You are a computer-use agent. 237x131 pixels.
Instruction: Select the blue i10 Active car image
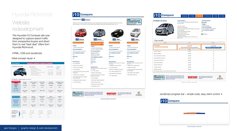pos(99,33)
